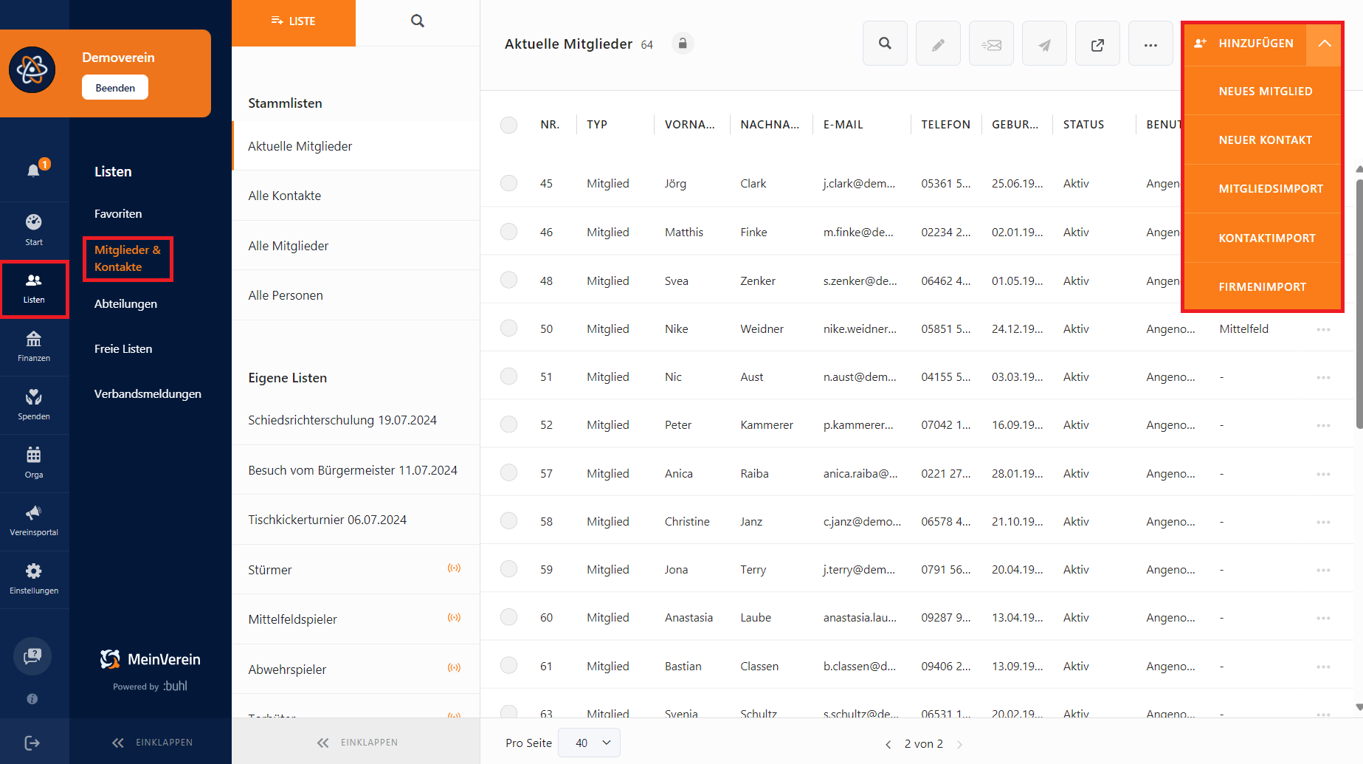This screenshot has height=764, width=1363.
Task: Open the notifications bell icon
Action: click(x=34, y=171)
